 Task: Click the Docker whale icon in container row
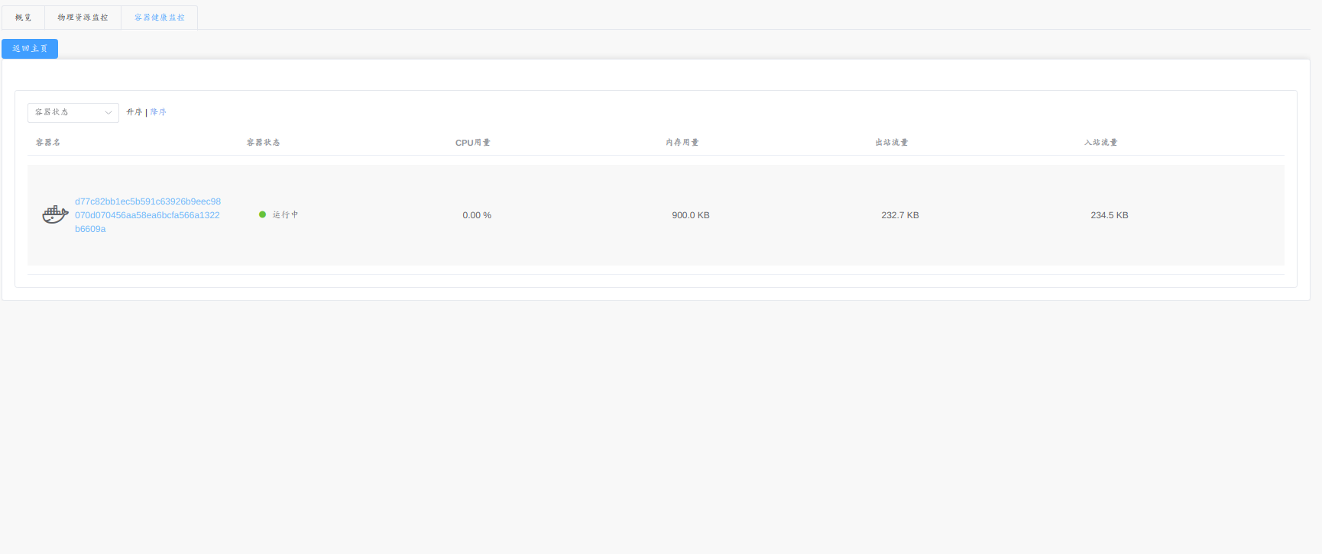pos(55,214)
